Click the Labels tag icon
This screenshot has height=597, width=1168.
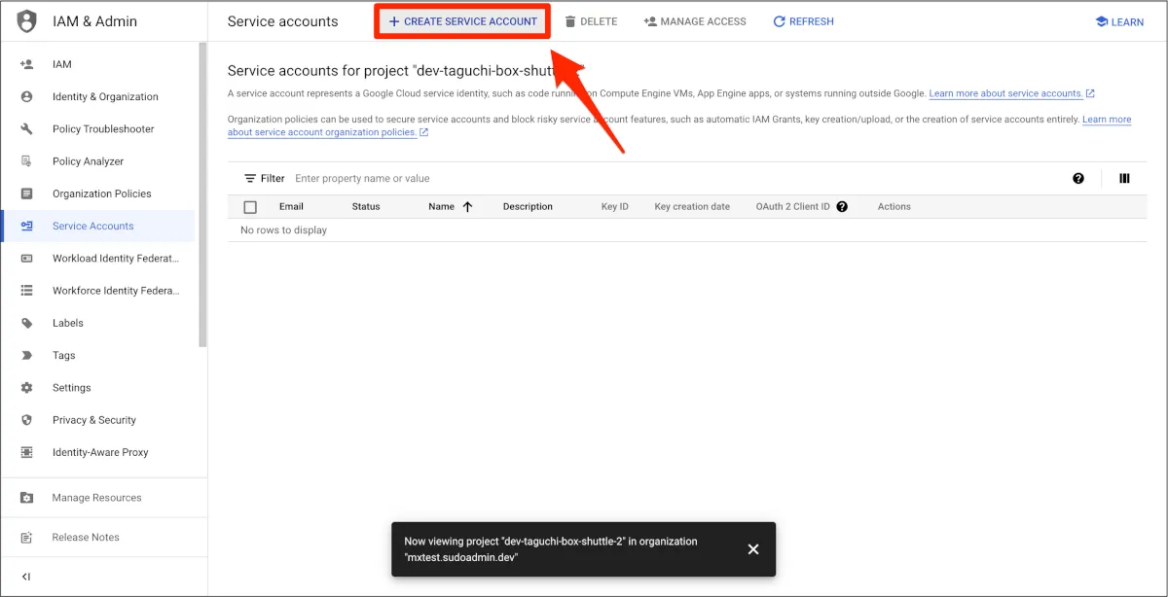pyautogui.click(x=27, y=323)
